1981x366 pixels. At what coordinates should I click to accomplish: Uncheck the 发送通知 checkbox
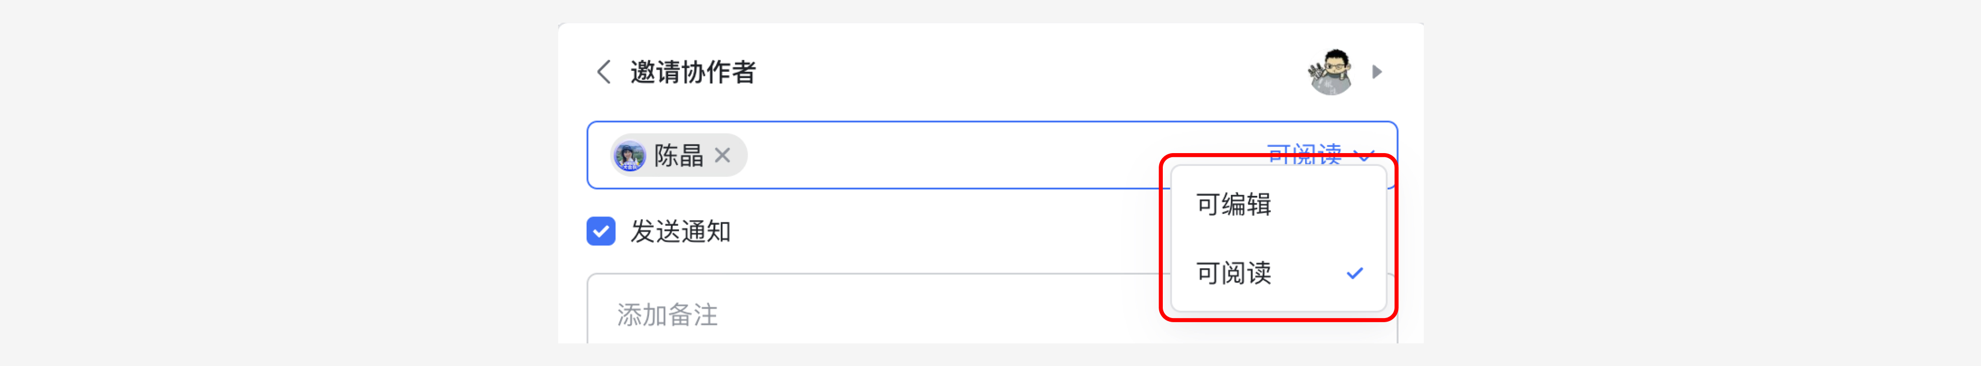[x=600, y=231]
